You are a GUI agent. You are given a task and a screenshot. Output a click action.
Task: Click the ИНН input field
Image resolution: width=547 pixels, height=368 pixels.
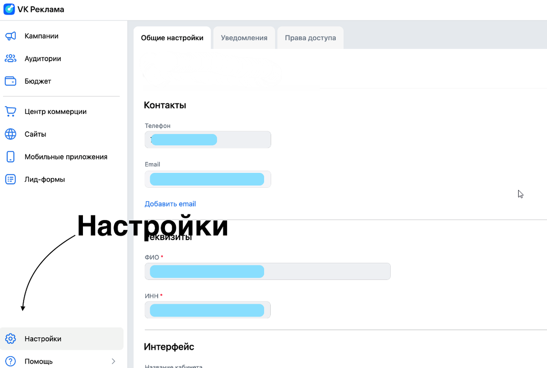[207, 310]
